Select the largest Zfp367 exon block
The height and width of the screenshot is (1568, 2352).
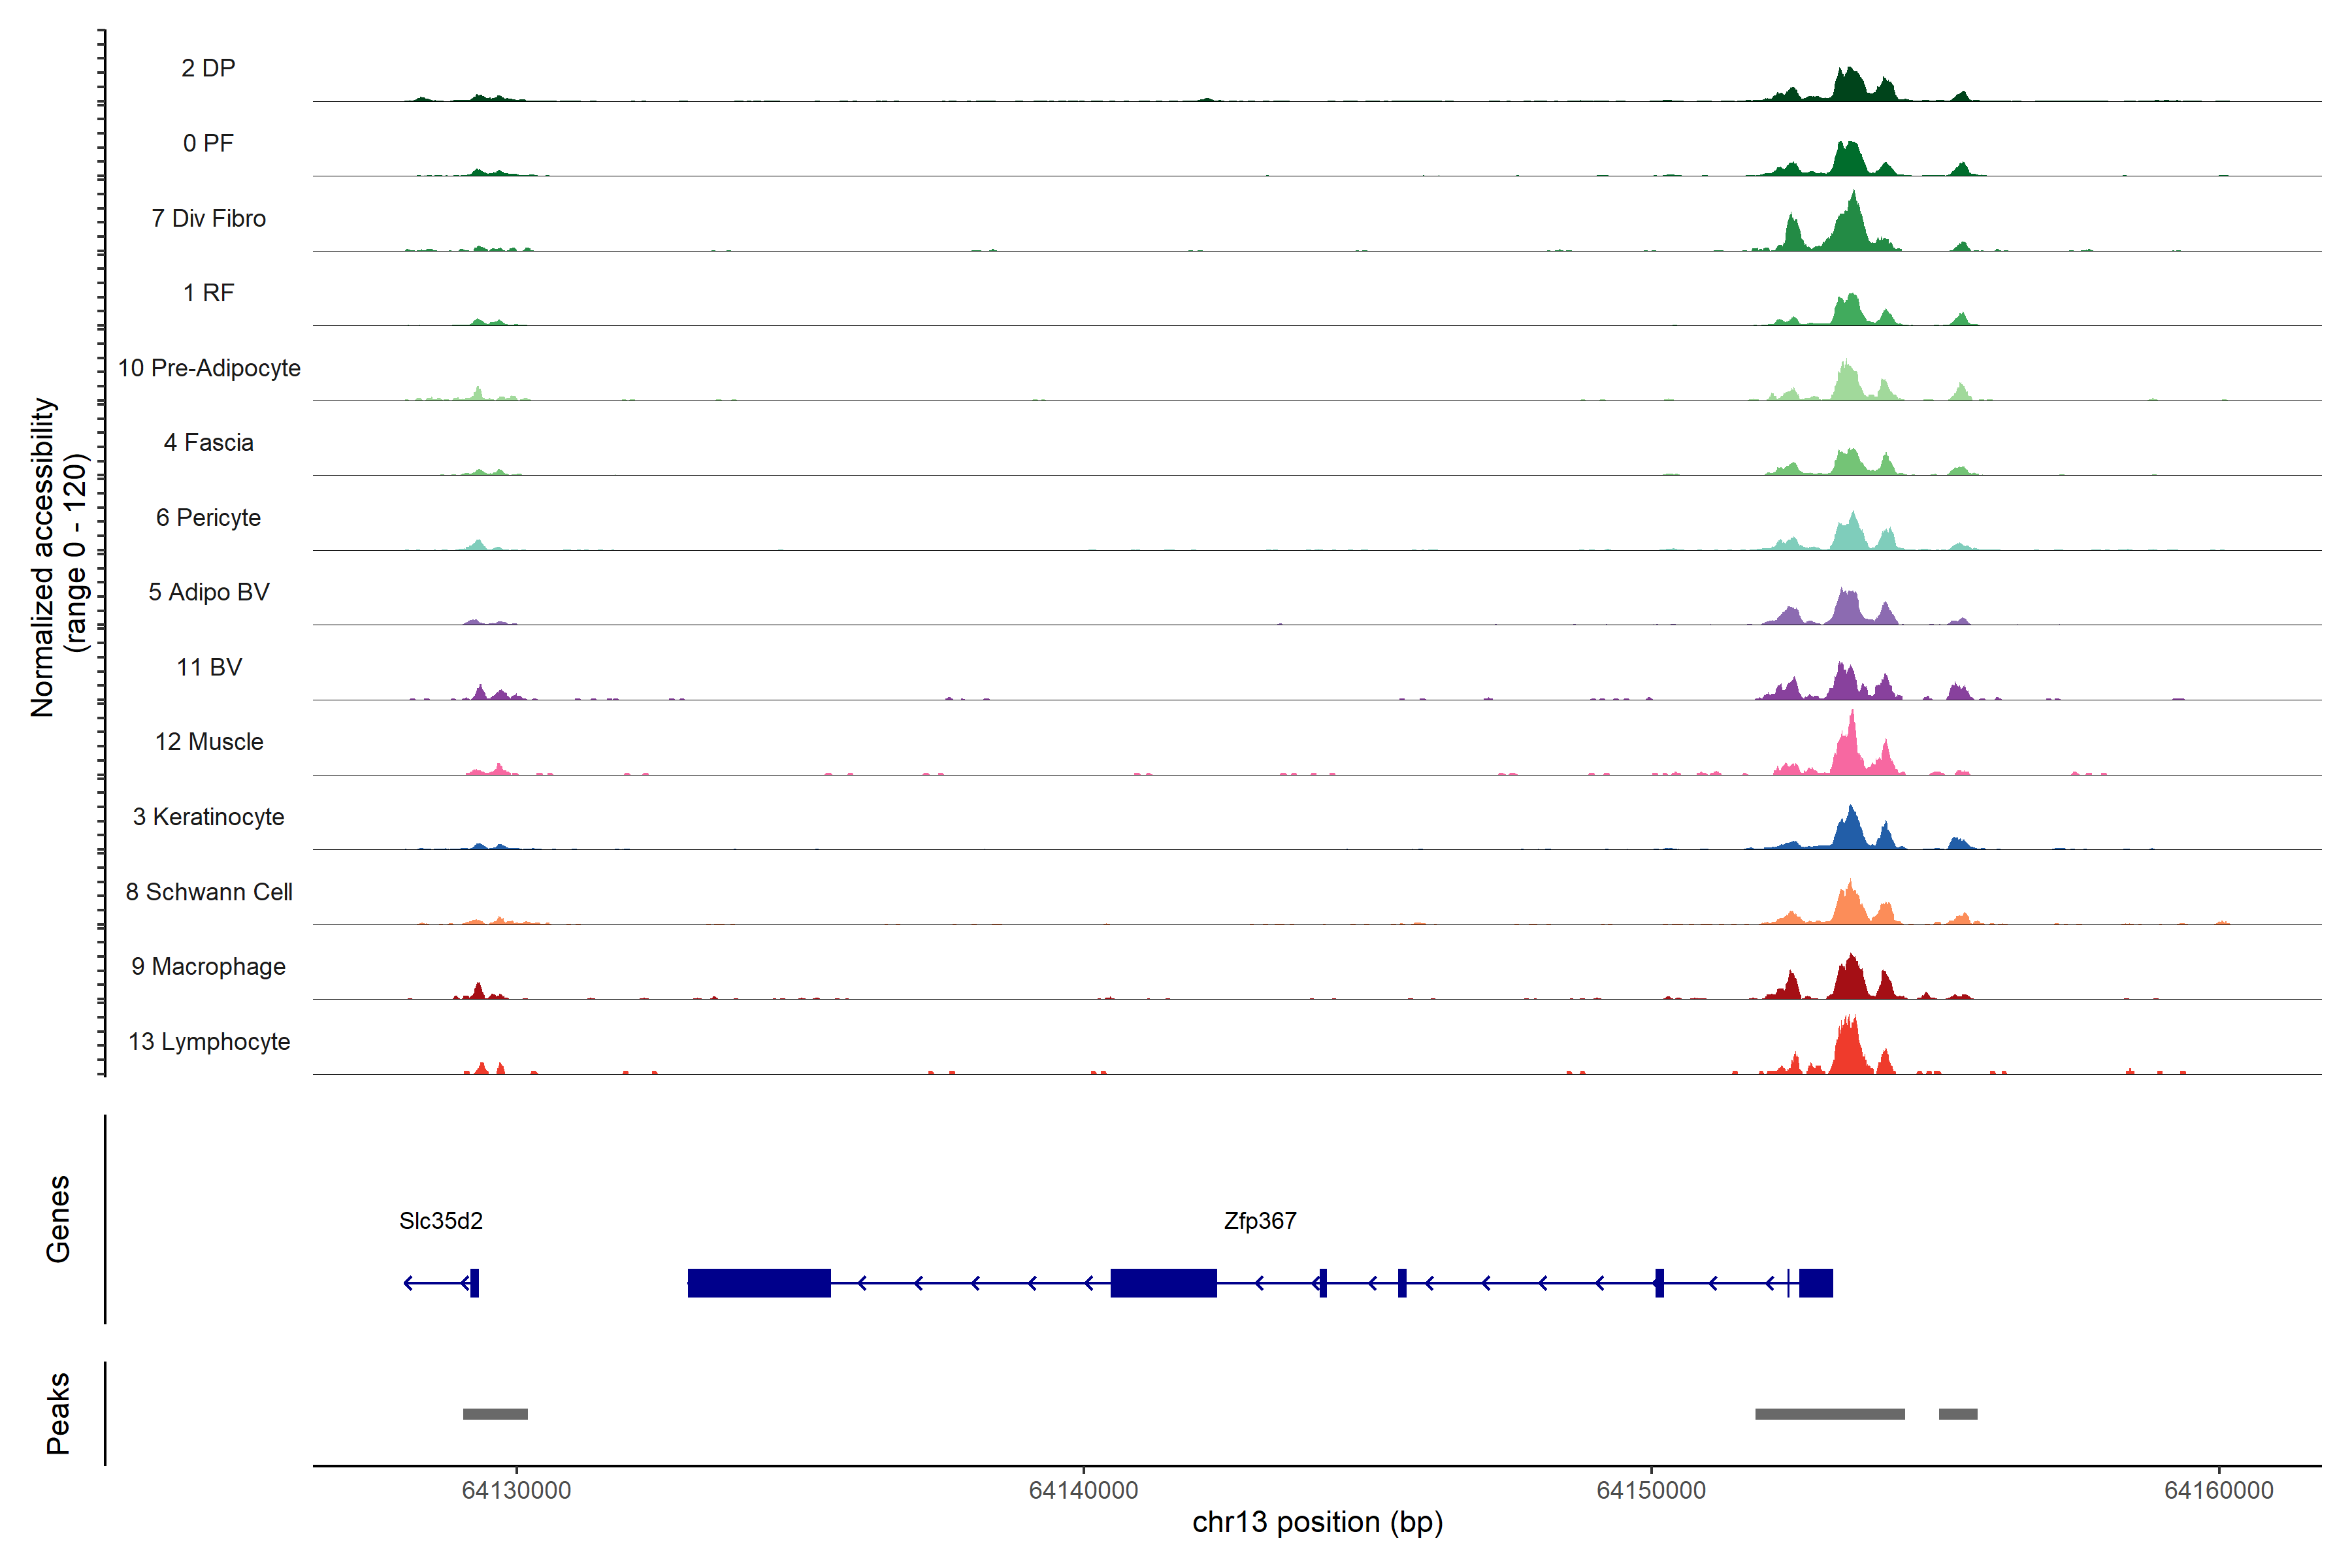tap(759, 1282)
